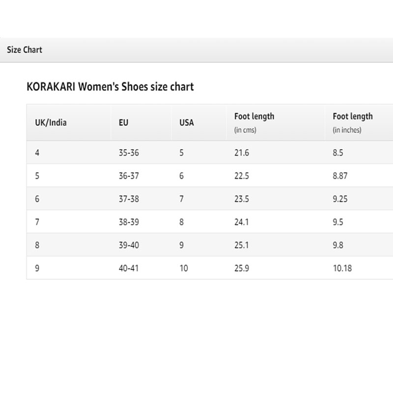Click the Size Chart header title
This screenshot has width=393, height=393.
pyautogui.click(x=24, y=50)
